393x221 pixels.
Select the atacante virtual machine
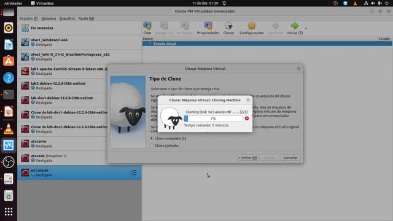63,144
